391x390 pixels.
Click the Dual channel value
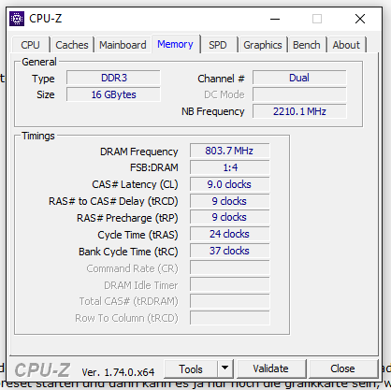pos(299,78)
